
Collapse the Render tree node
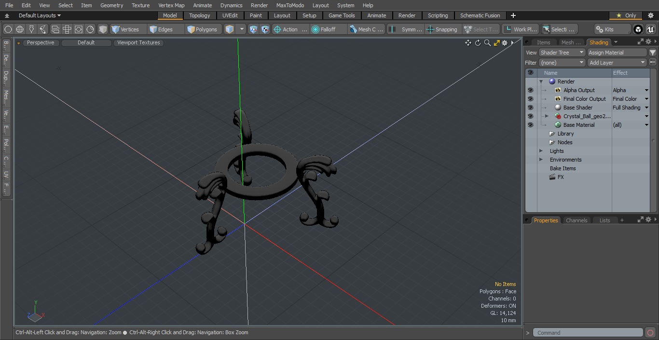click(541, 82)
